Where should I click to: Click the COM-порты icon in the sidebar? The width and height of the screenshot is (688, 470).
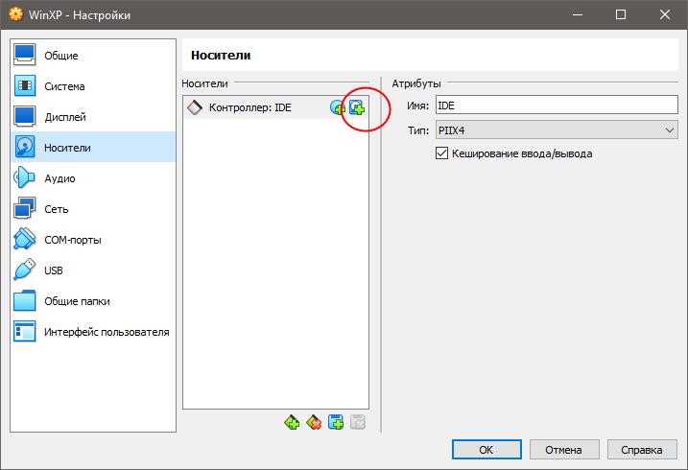[25, 240]
